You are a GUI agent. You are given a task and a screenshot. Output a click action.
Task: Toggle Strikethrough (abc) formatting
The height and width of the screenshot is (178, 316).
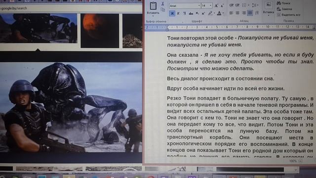pyautogui.click(x=191, y=13)
